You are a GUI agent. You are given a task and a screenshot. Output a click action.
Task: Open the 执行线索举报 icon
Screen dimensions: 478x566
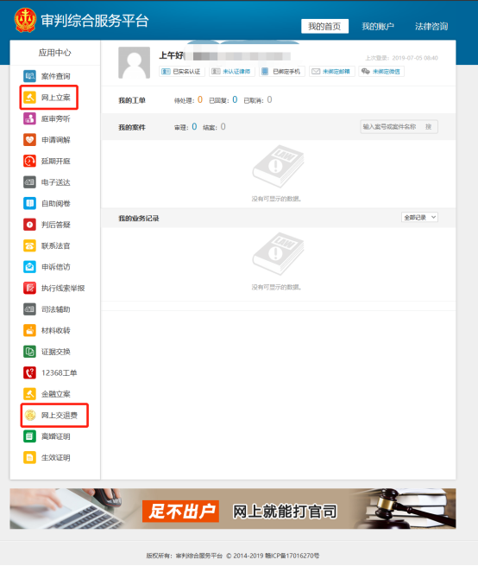[x=29, y=288]
